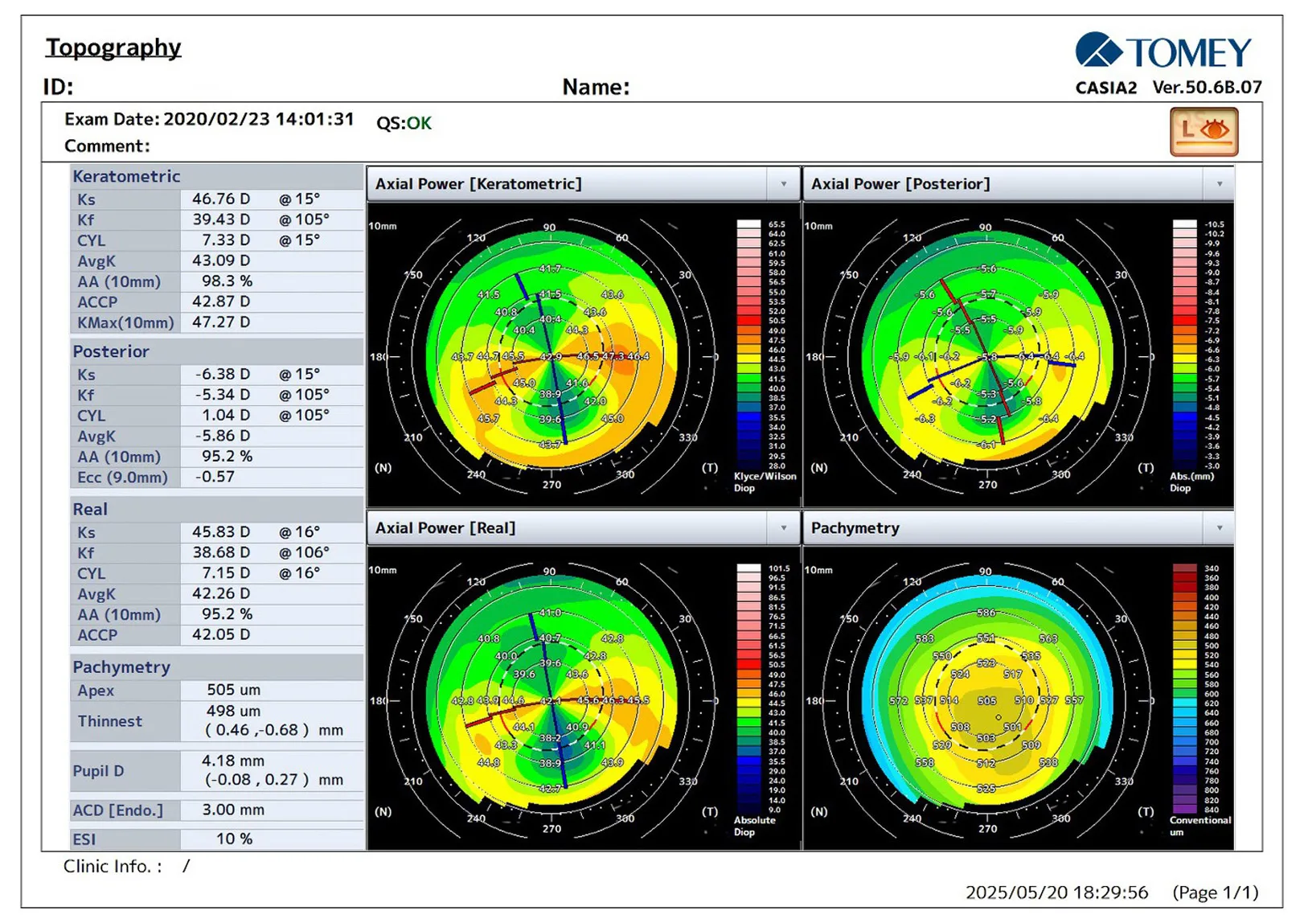Click KMax(10mm) value 47.27 D
1304x923 pixels.
point(221,322)
